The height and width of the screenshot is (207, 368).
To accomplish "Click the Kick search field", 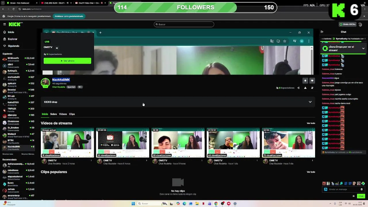I will [184, 24].
